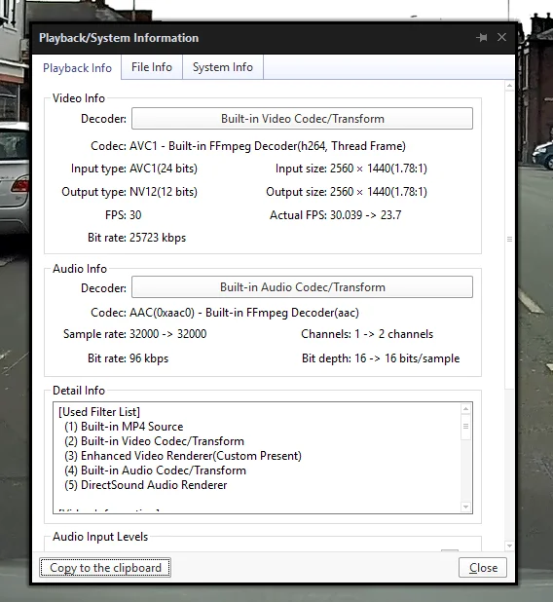
Task: Click the Built-in Audio Codec/Transform decoder button
Action: pos(302,287)
